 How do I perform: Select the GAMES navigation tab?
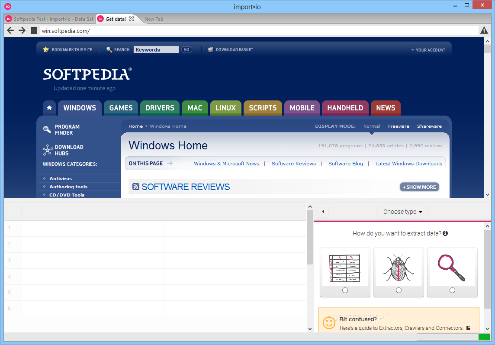coord(121,108)
